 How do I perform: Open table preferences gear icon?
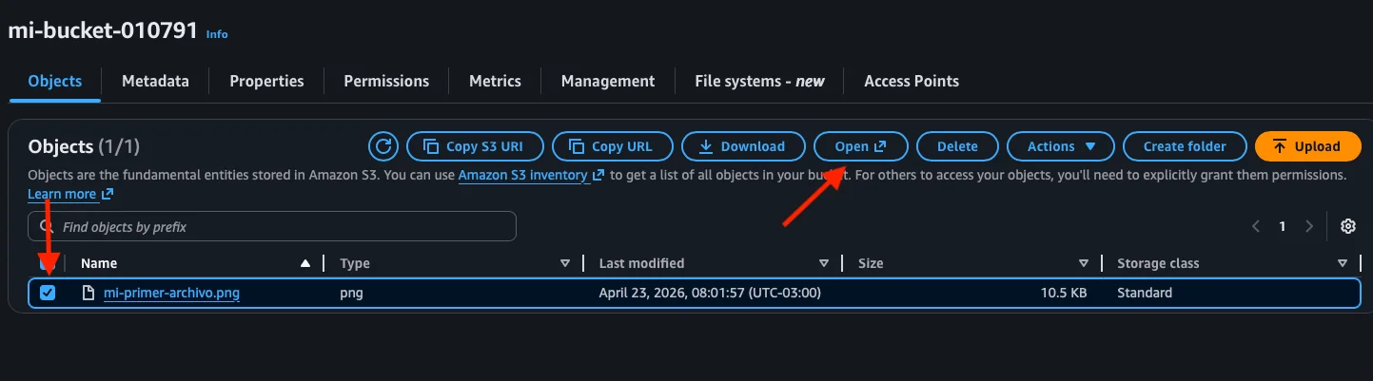click(x=1347, y=226)
